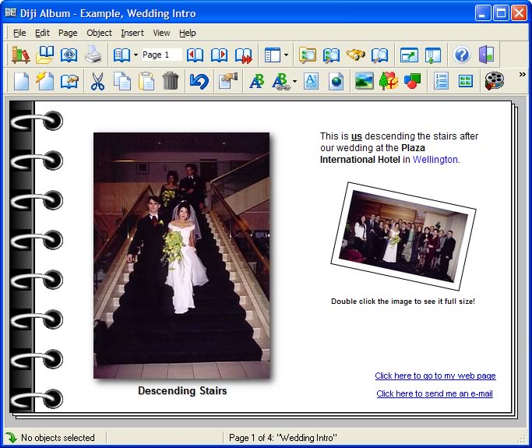Image resolution: width=532 pixels, height=448 pixels.
Task: Click the landscape Insert Picture icon
Action: tap(364, 81)
